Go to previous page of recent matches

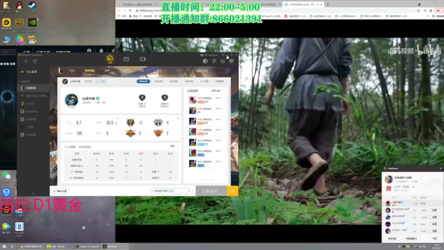200,179
